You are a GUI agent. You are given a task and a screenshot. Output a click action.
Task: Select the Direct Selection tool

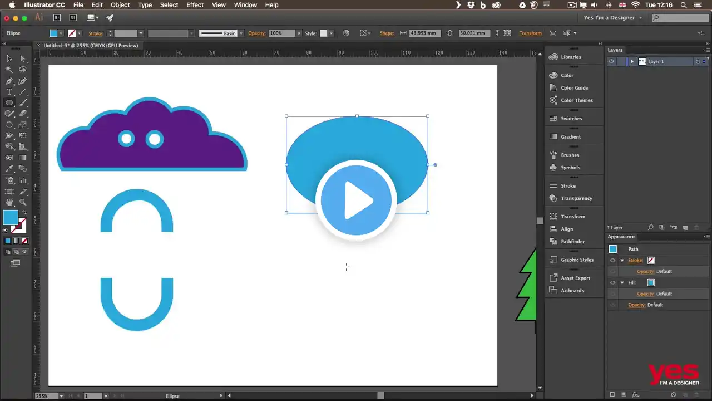tap(23, 58)
